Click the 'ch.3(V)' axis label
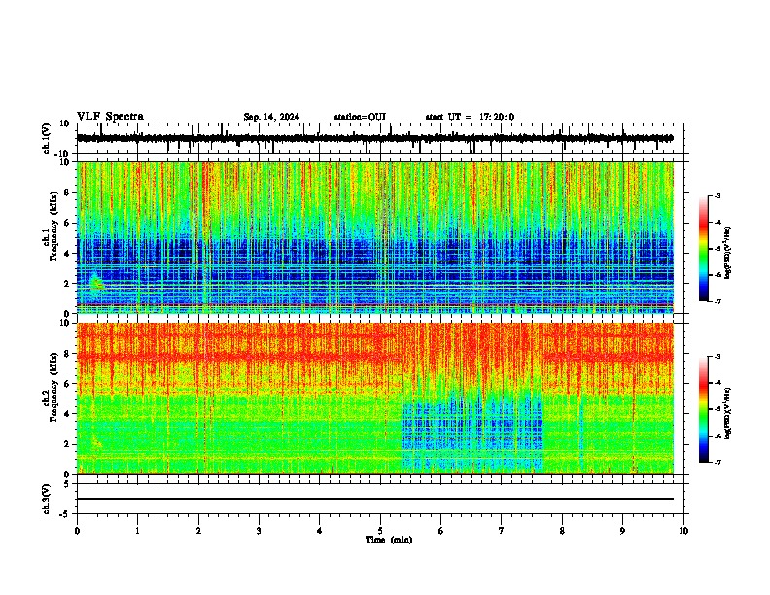The image size is (770, 595). (47, 499)
